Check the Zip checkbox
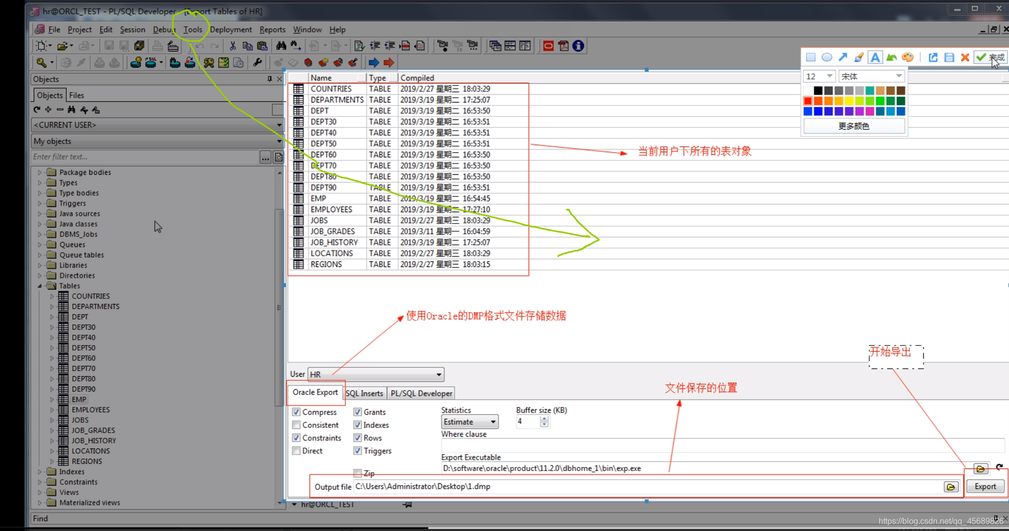Image resolution: width=1009 pixels, height=531 pixels. point(358,473)
